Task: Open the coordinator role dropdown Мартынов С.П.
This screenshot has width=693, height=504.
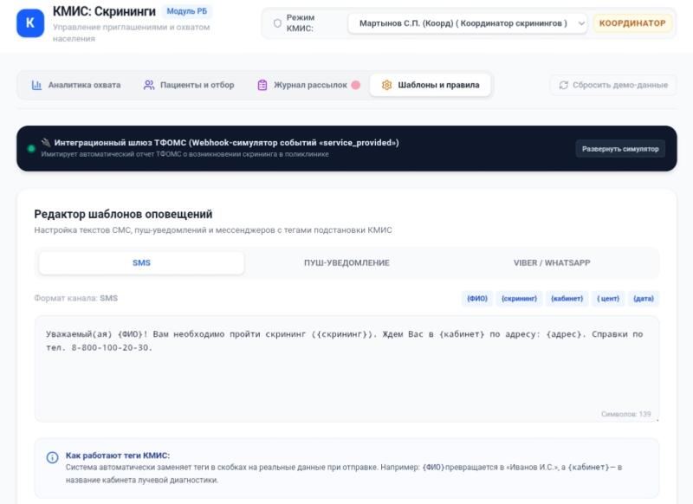Action: click(x=468, y=23)
